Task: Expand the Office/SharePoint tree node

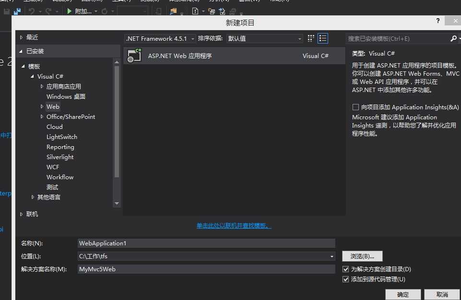Action: tap(42, 116)
